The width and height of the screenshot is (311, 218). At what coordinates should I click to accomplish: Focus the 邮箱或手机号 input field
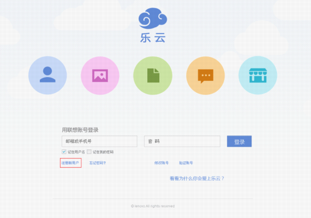click(x=99, y=141)
